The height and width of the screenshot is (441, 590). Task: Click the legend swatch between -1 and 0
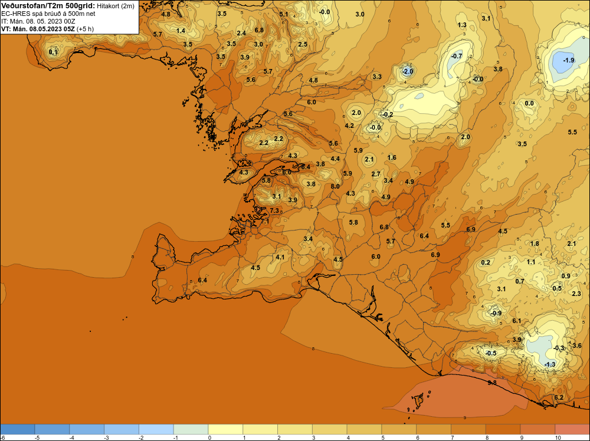[191, 429]
